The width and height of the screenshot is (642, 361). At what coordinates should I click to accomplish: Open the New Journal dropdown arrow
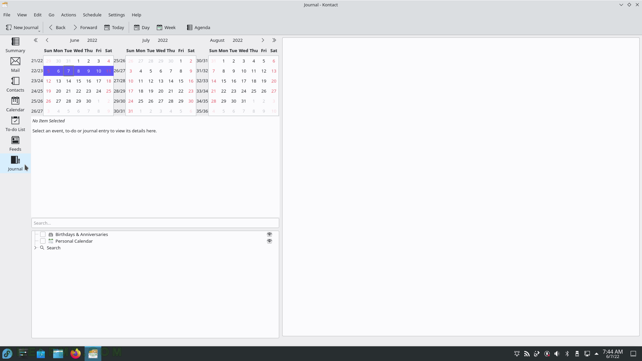click(x=39, y=31)
